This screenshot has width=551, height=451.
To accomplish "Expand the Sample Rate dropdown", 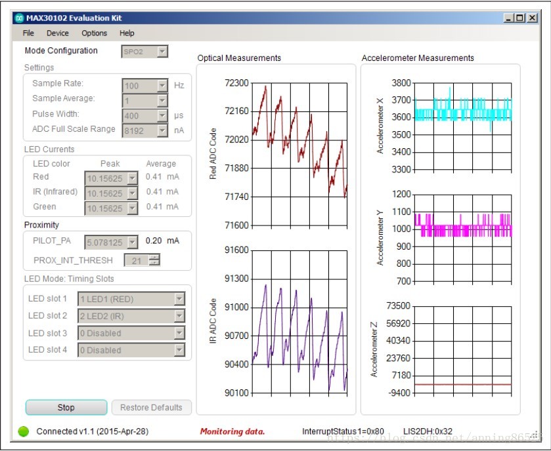I will click(x=162, y=86).
